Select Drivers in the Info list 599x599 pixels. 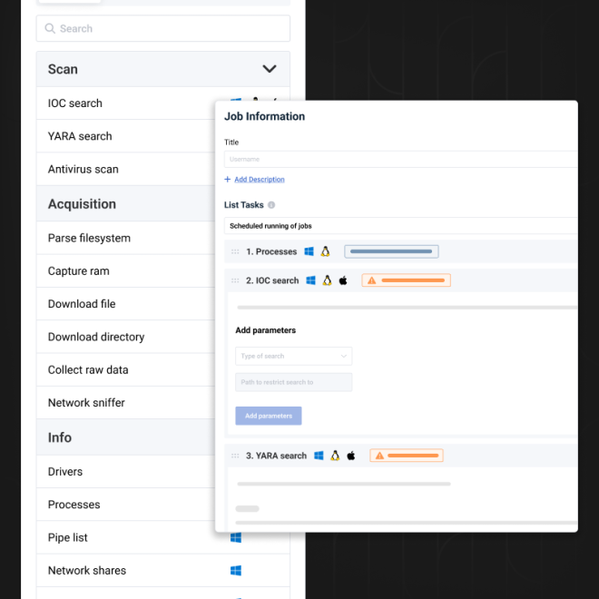tap(125, 471)
